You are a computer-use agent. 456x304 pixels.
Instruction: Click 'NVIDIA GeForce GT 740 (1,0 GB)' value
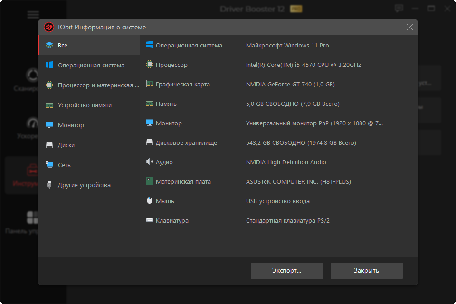pos(290,85)
